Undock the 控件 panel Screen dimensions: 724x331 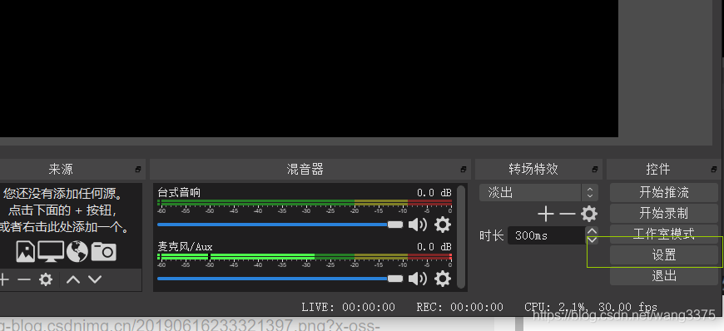click(714, 170)
